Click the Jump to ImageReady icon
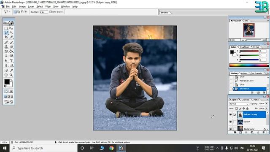This screenshot has height=152, width=270. point(8,102)
